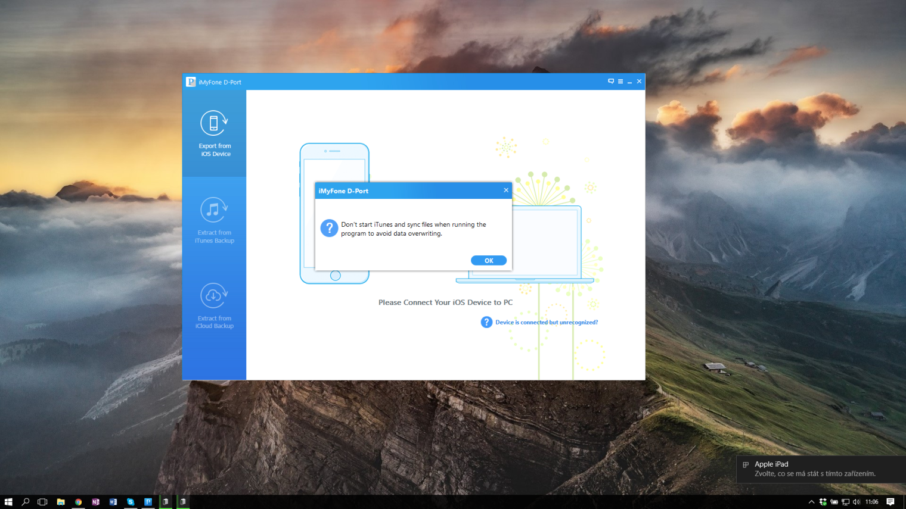Open Extract from iTunes Backup mode

click(x=215, y=220)
